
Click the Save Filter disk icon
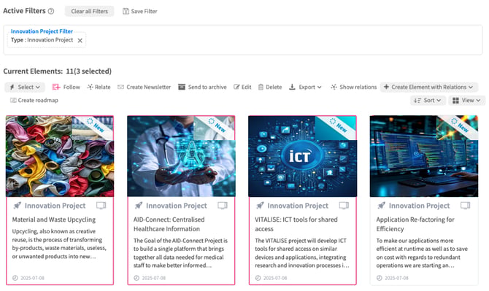click(126, 11)
